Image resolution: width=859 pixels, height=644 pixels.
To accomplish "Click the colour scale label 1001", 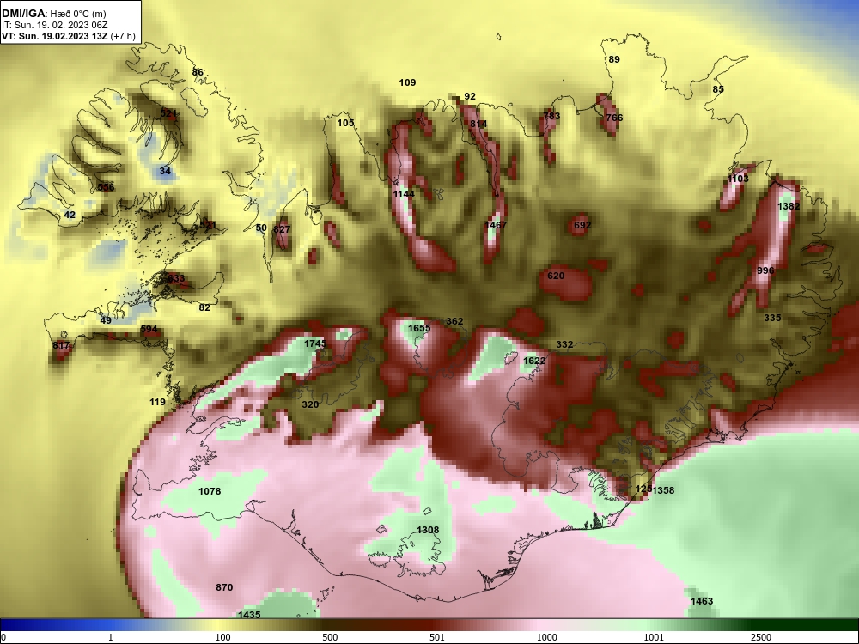I will tap(654, 637).
